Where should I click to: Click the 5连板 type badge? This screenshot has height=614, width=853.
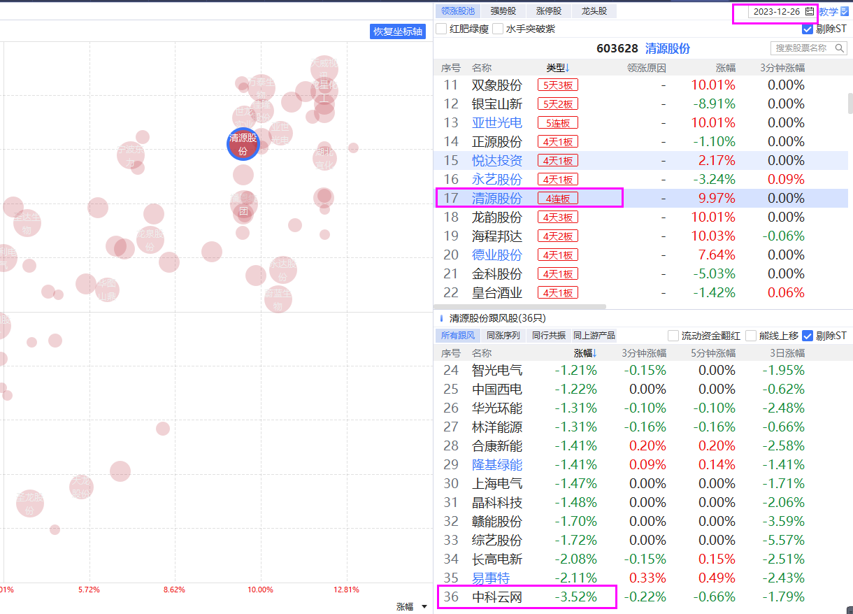point(558,123)
